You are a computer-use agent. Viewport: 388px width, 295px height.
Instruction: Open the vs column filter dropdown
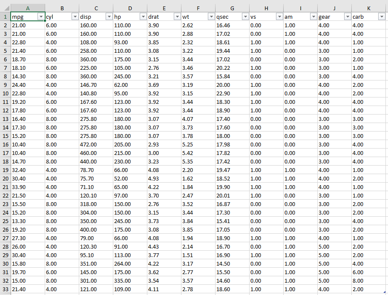pos(279,17)
